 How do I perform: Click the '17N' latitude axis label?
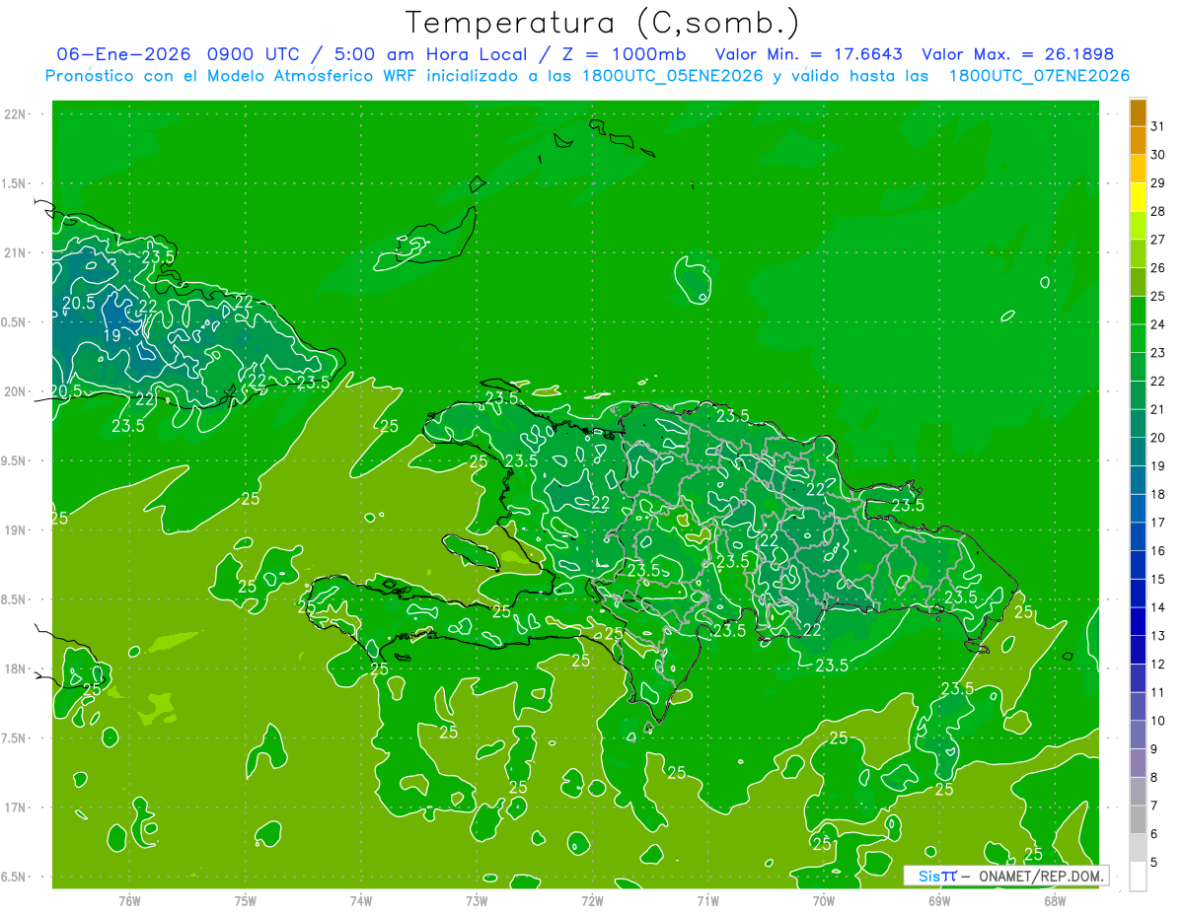[16, 809]
